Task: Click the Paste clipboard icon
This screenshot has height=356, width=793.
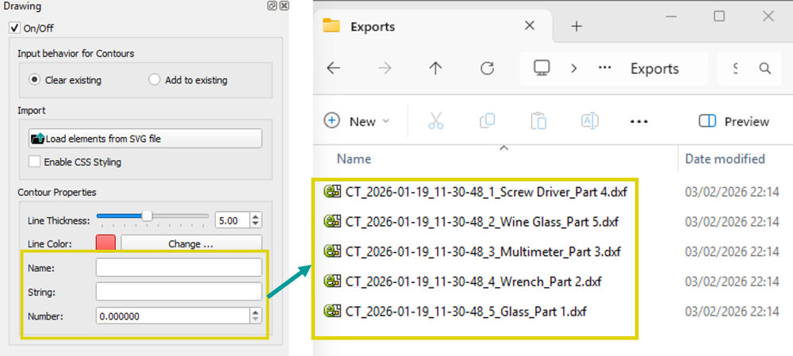Action: (x=538, y=121)
